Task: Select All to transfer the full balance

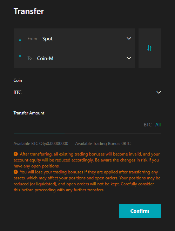Action: click(x=158, y=125)
